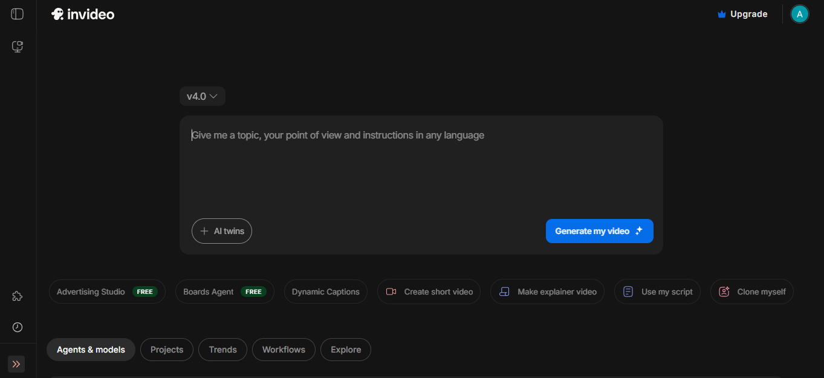Choose Create short video

429,292
